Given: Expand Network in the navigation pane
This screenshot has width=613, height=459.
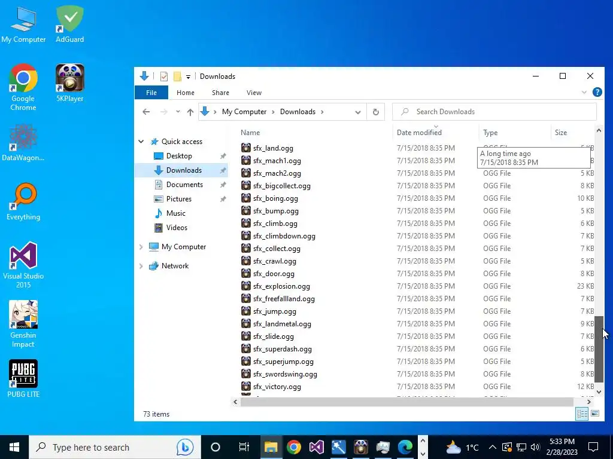Looking at the screenshot, I should (x=141, y=266).
